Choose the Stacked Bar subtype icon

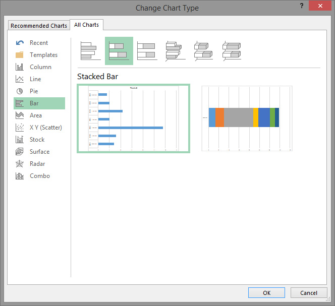coord(119,51)
